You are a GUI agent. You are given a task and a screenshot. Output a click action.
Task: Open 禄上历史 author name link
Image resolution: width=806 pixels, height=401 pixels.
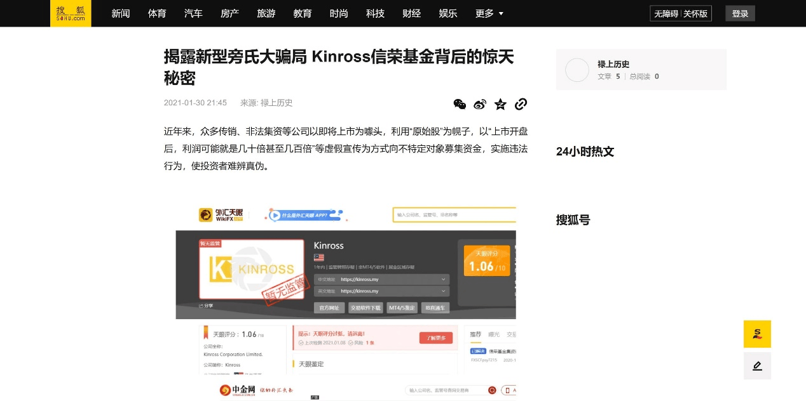[613, 64]
